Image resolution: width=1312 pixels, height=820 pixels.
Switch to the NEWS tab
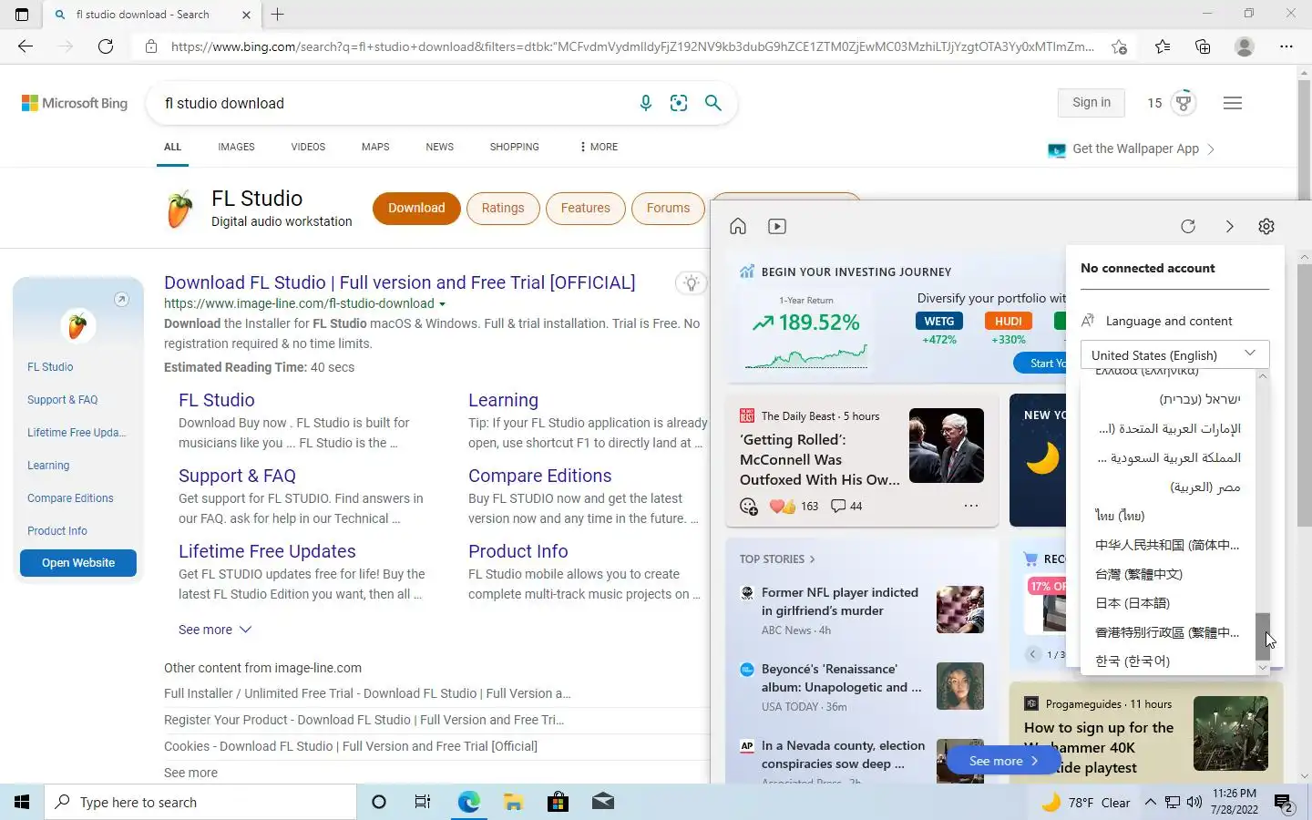click(439, 147)
